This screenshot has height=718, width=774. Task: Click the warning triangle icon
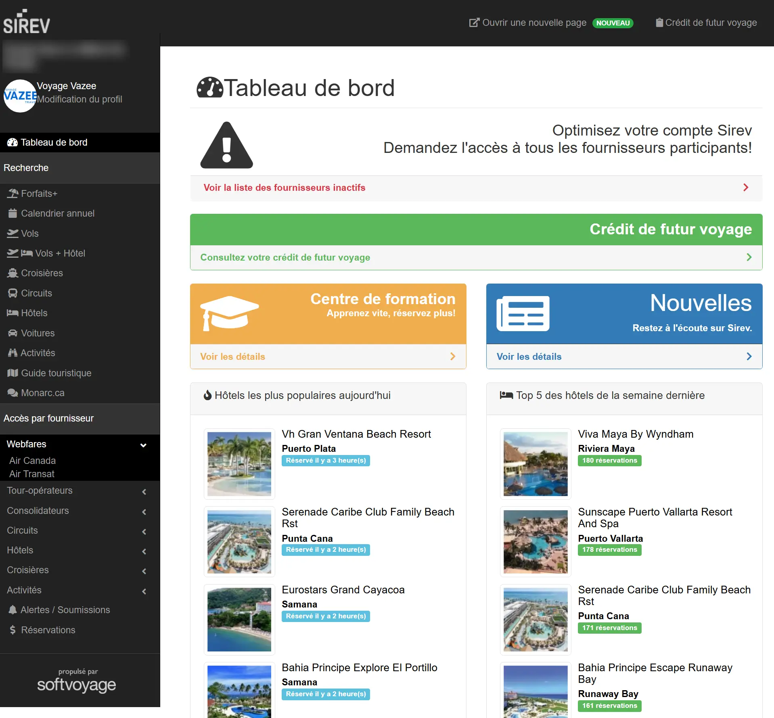(x=227, y=145)
